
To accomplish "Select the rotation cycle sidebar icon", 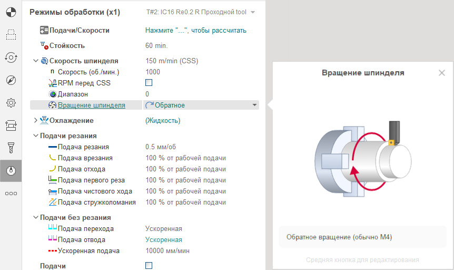I will (11, 57).
